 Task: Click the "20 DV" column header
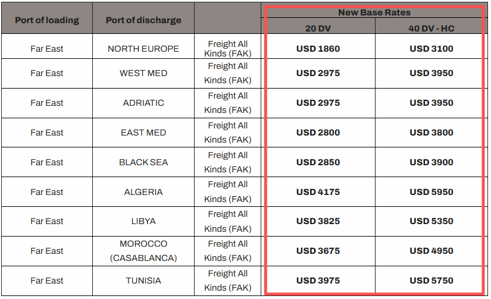pyautogui.click(x=318, y=27)
